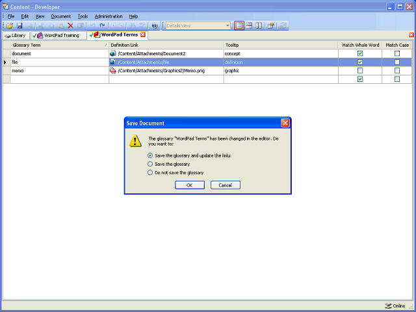The image size is (416, 312).
Task: Click the Definition Link column header
Action: [166, 45]
